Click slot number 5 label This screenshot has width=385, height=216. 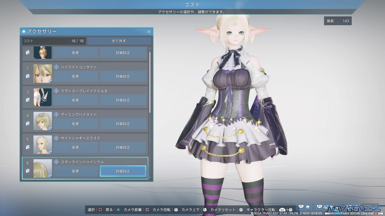pos(28,139)
